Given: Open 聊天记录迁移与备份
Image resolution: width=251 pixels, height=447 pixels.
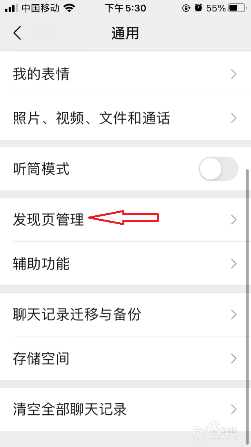Looking at the screenshot, I should [x=125, y=314].
